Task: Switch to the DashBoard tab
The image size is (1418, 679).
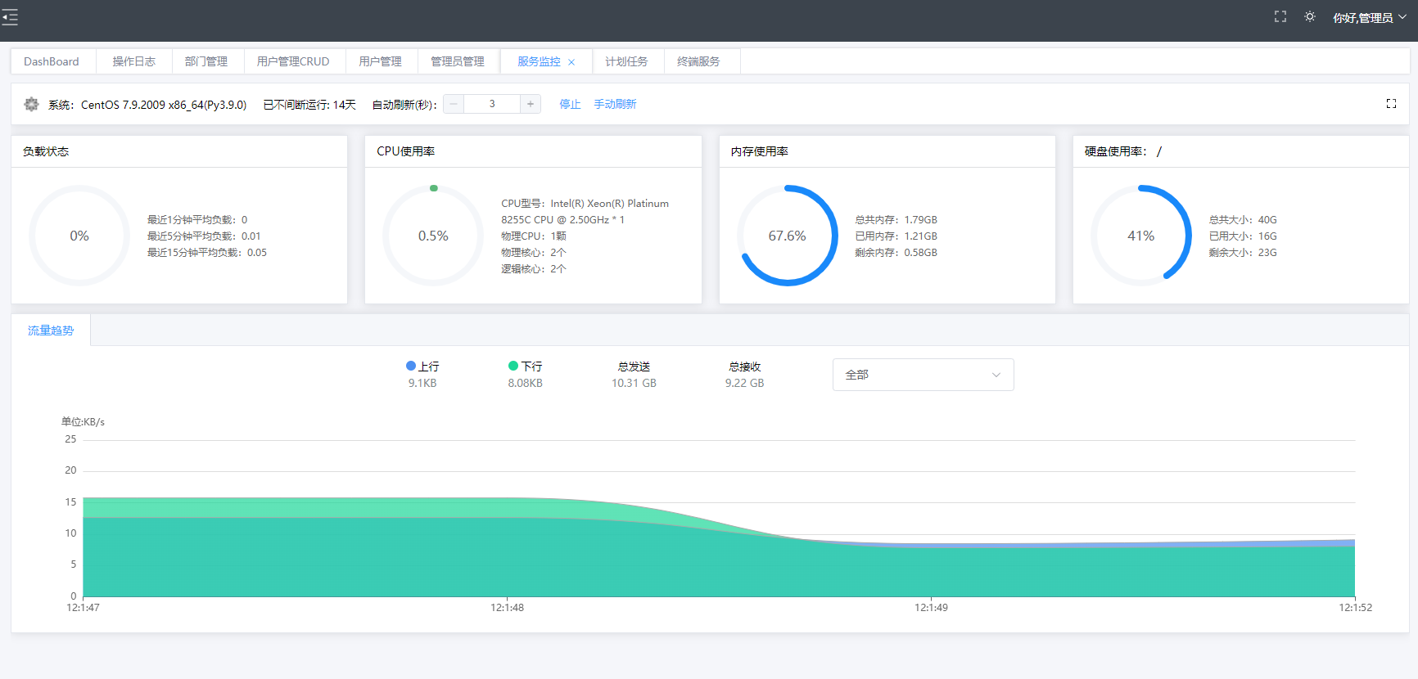Action: 52,61
